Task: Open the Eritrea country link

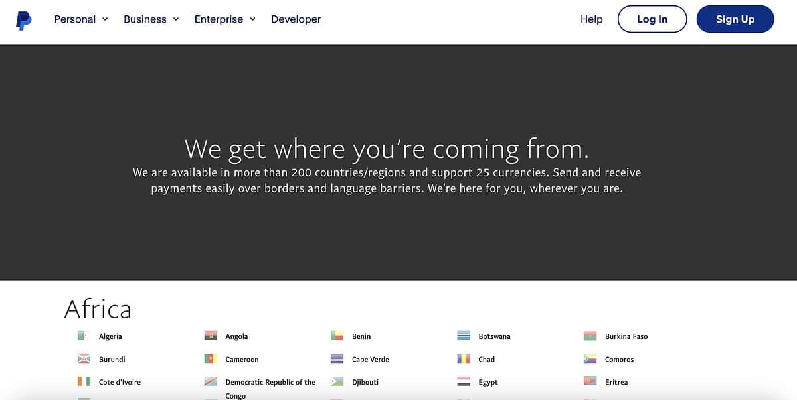Action: [616, 382]
